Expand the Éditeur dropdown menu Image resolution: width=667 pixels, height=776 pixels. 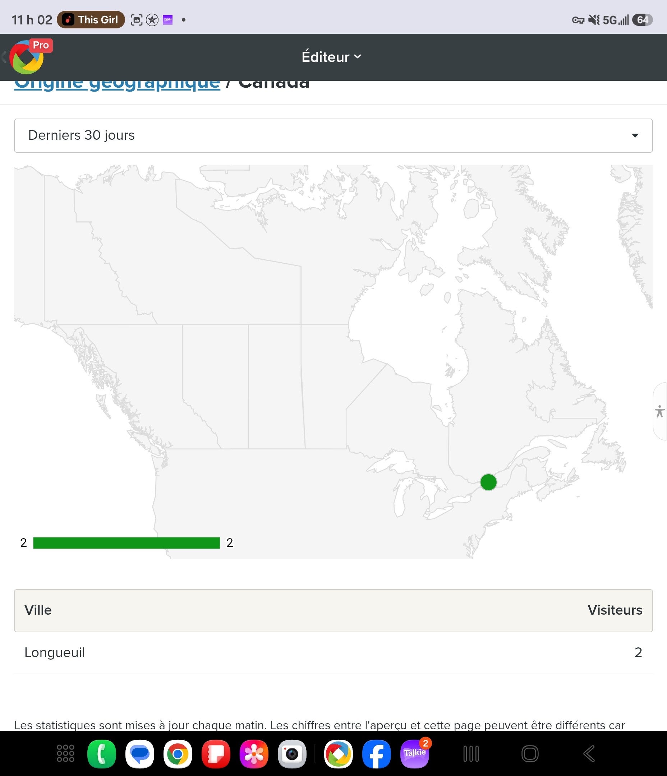(332, 57)
